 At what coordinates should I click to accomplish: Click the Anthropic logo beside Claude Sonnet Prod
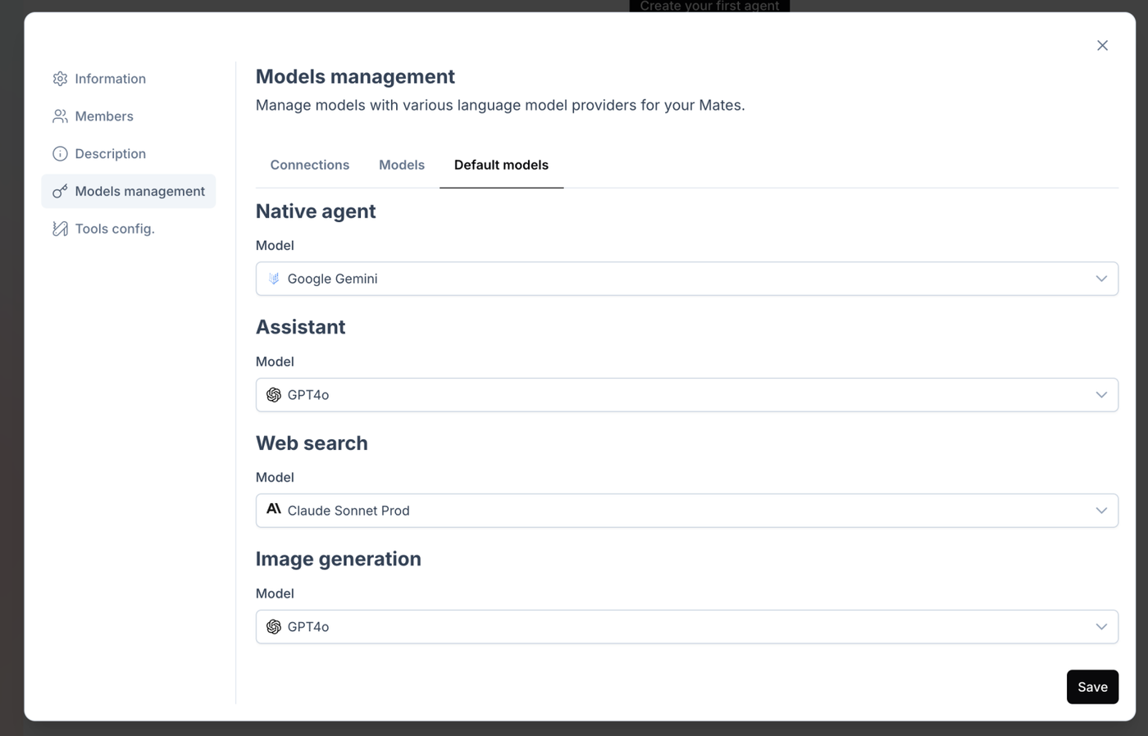[274, 510]
